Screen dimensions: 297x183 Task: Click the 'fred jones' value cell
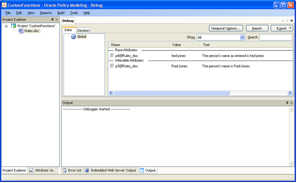179,56
